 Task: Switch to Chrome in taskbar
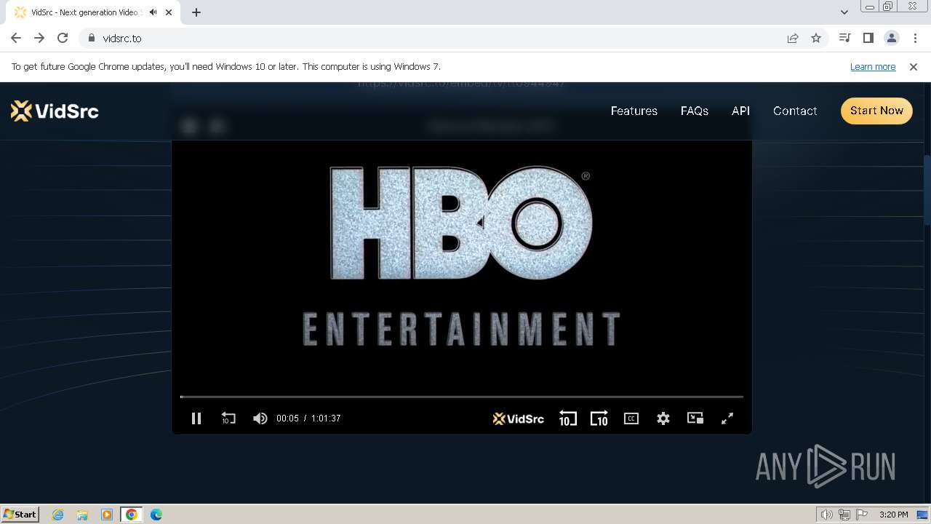coord(132,515)
